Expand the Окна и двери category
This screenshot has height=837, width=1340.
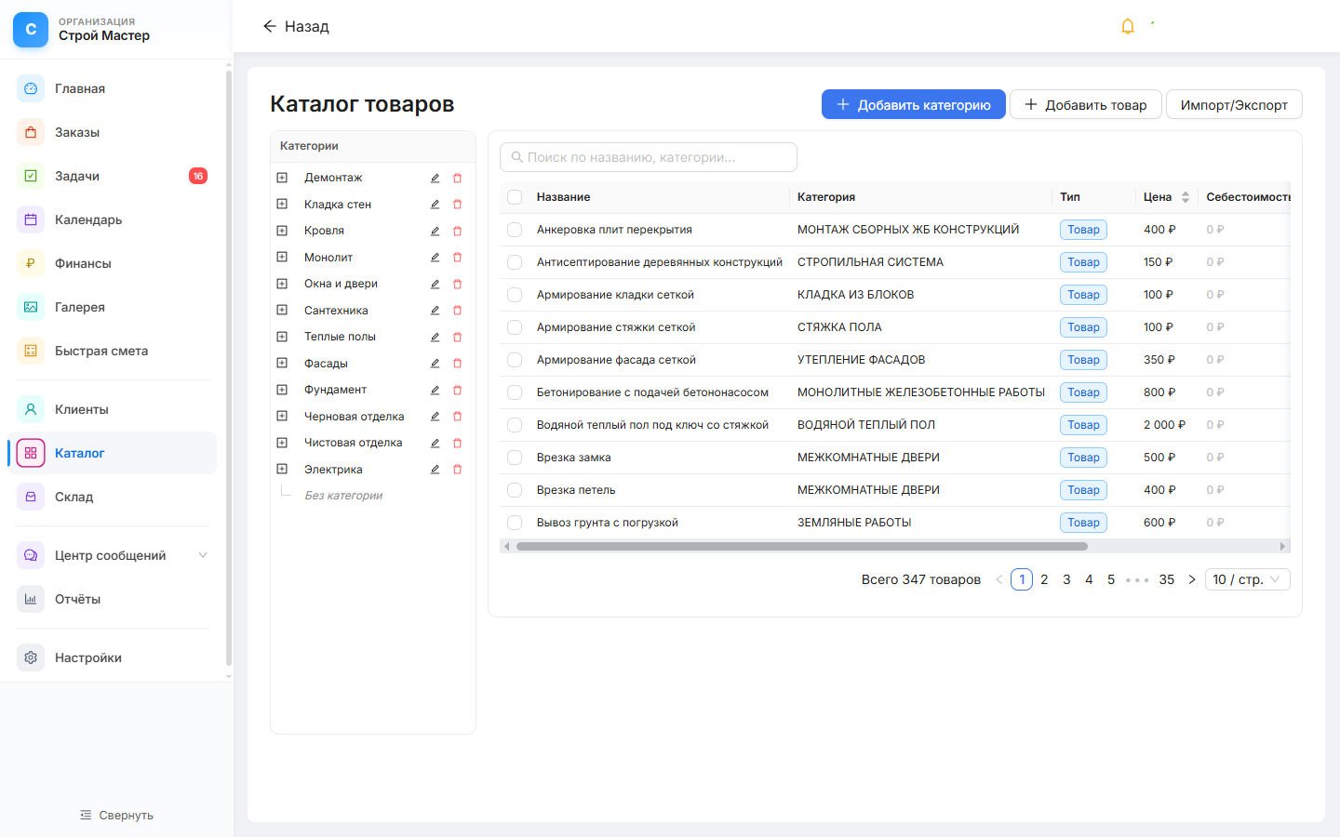tap(282, 284)
